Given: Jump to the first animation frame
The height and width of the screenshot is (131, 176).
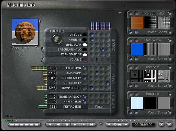Looking at the screenshot, I should [x=50, y=124].
